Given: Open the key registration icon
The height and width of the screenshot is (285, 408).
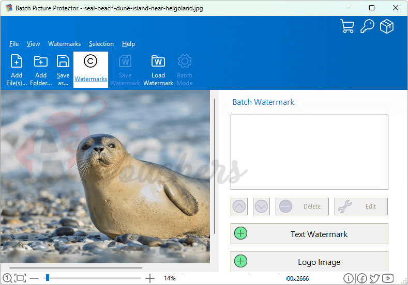Looking at the screenshot, I should click(367, 26).
